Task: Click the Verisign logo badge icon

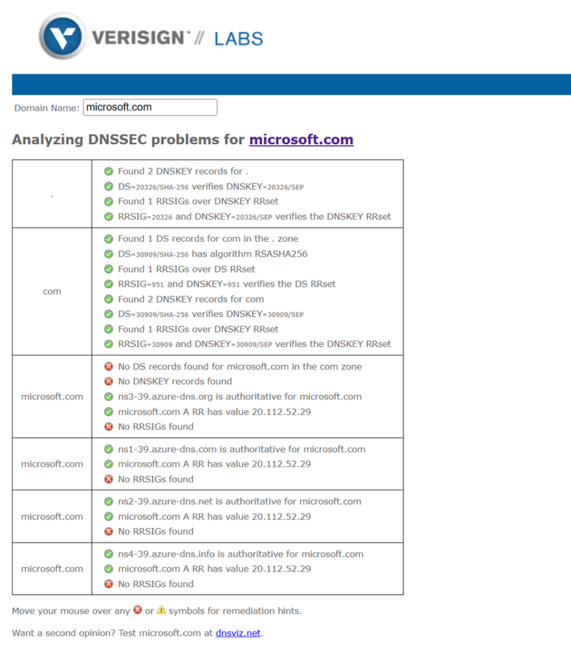Action: (x=63, y=36)
